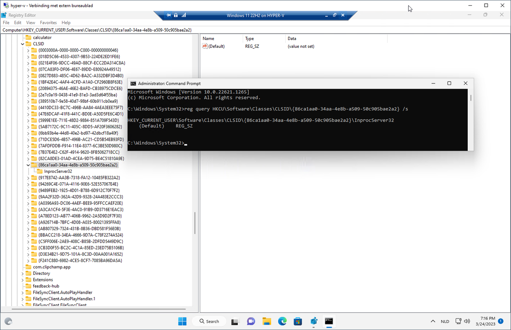Select {07CA83F0-DF06-4E67-89DD-E80924A49512} key
The height and width of the screenshot is (330, 511).
(x=80, y=69)
